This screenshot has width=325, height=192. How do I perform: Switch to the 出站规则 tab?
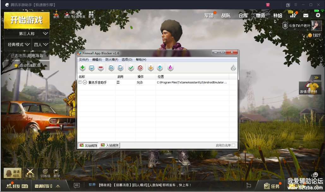tap(88, 145)
